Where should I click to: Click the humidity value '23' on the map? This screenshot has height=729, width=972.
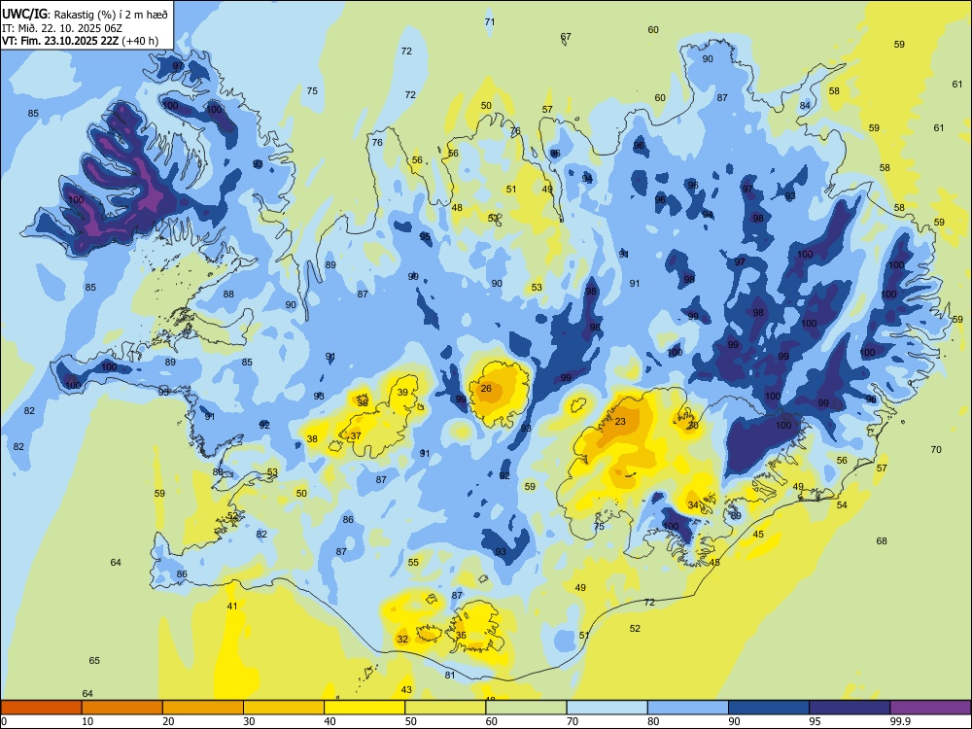tap(620, 422)
